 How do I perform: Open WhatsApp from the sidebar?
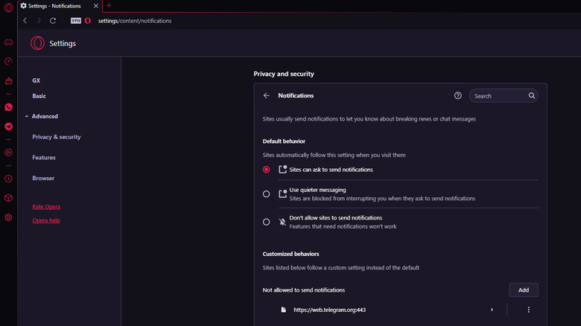click(x=8, y=107)
